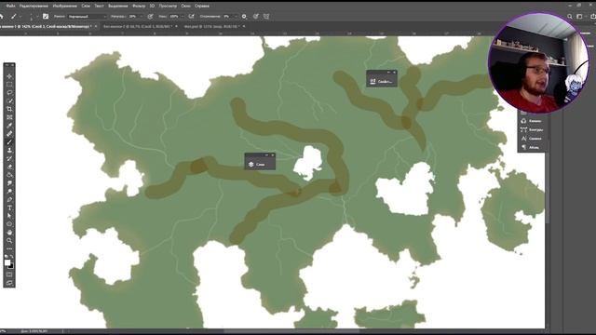This screenshot has width=596, height=335.
Task: Select the Brush tool in toolbox
Action: pos(9,142)
